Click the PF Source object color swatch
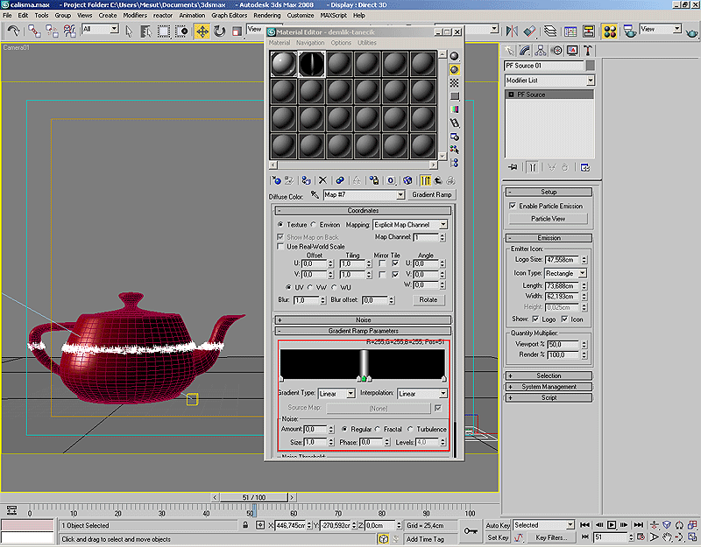 pyautogui.click(x=591, y=66)
